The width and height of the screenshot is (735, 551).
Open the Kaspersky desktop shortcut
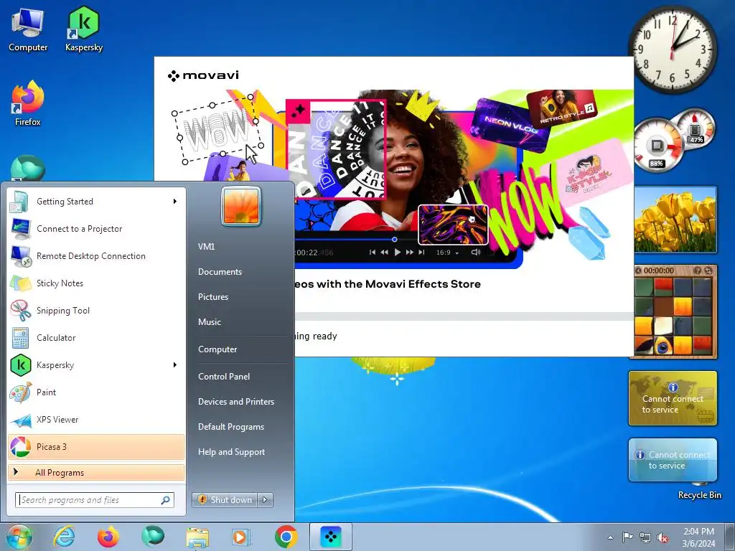[x=84, y=29]
